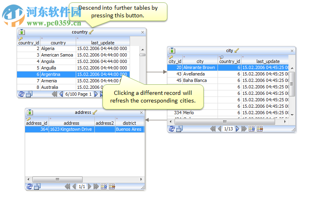Select the Baha Blanca city row
This screenshot has width=333, height=199.
coord(228,80)
